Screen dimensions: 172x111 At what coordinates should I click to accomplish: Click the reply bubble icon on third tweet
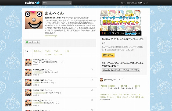point(92,80)
